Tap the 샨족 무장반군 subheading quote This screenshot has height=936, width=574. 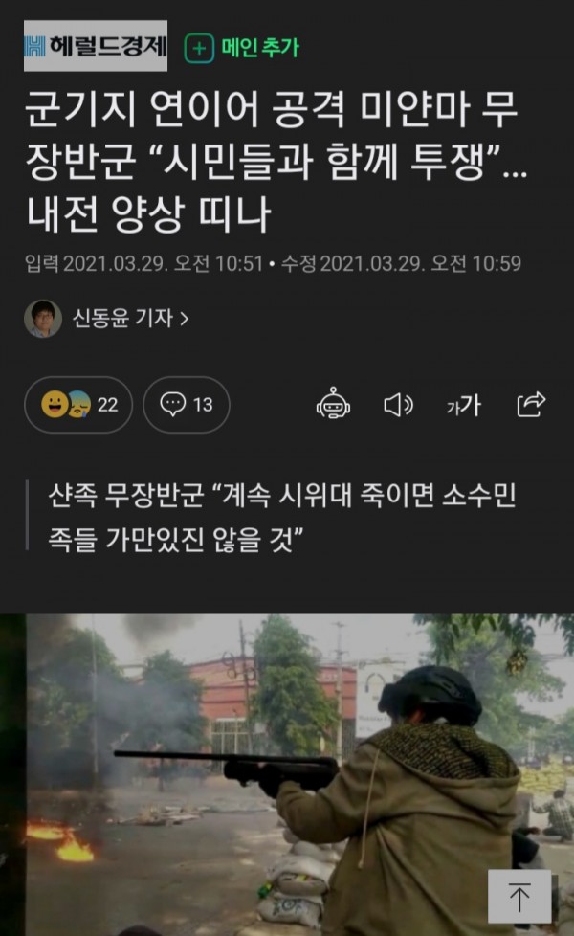click(x=282, y=517)
